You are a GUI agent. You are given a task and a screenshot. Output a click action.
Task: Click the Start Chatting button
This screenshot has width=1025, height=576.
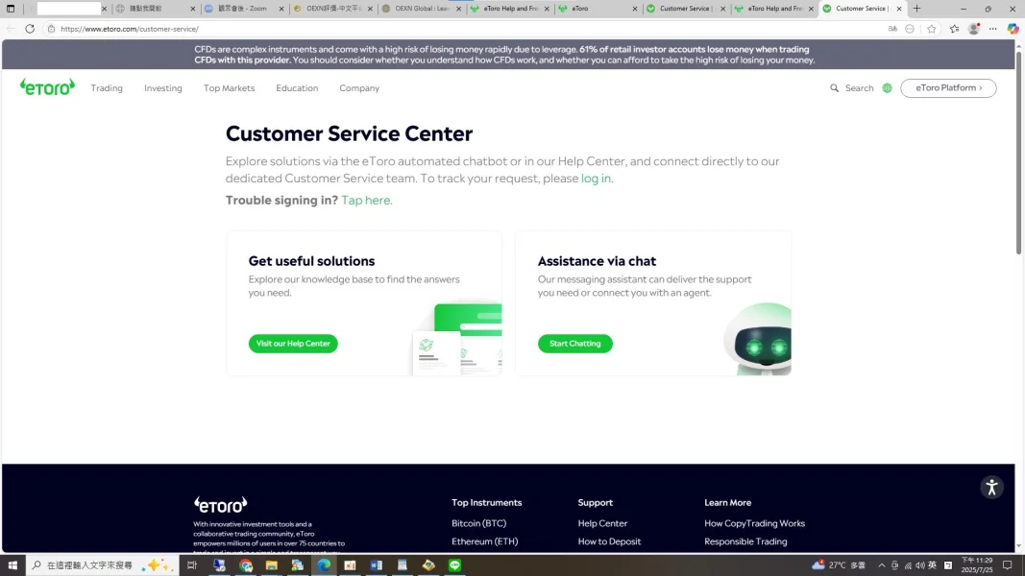click(574, 344)
